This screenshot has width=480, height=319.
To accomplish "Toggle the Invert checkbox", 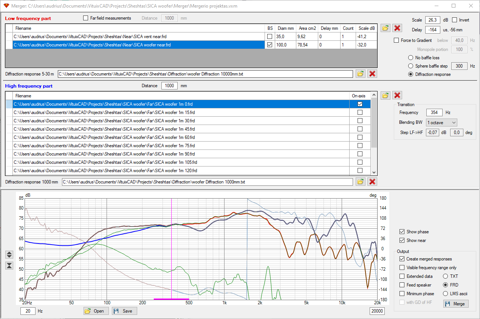I will [455, 20].
